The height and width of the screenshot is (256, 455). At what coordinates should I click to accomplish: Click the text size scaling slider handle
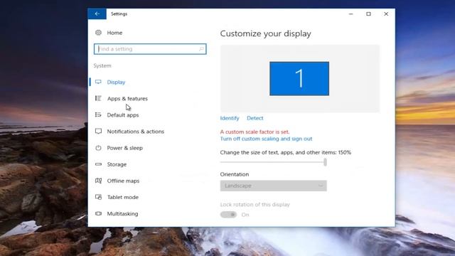pos(325,162)
